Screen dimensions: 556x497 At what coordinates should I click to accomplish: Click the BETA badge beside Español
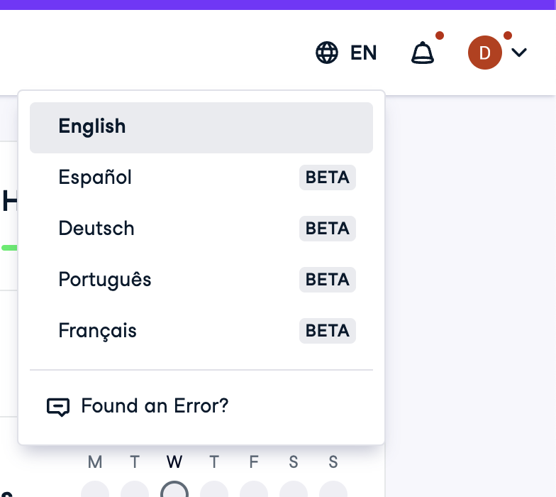327,177
